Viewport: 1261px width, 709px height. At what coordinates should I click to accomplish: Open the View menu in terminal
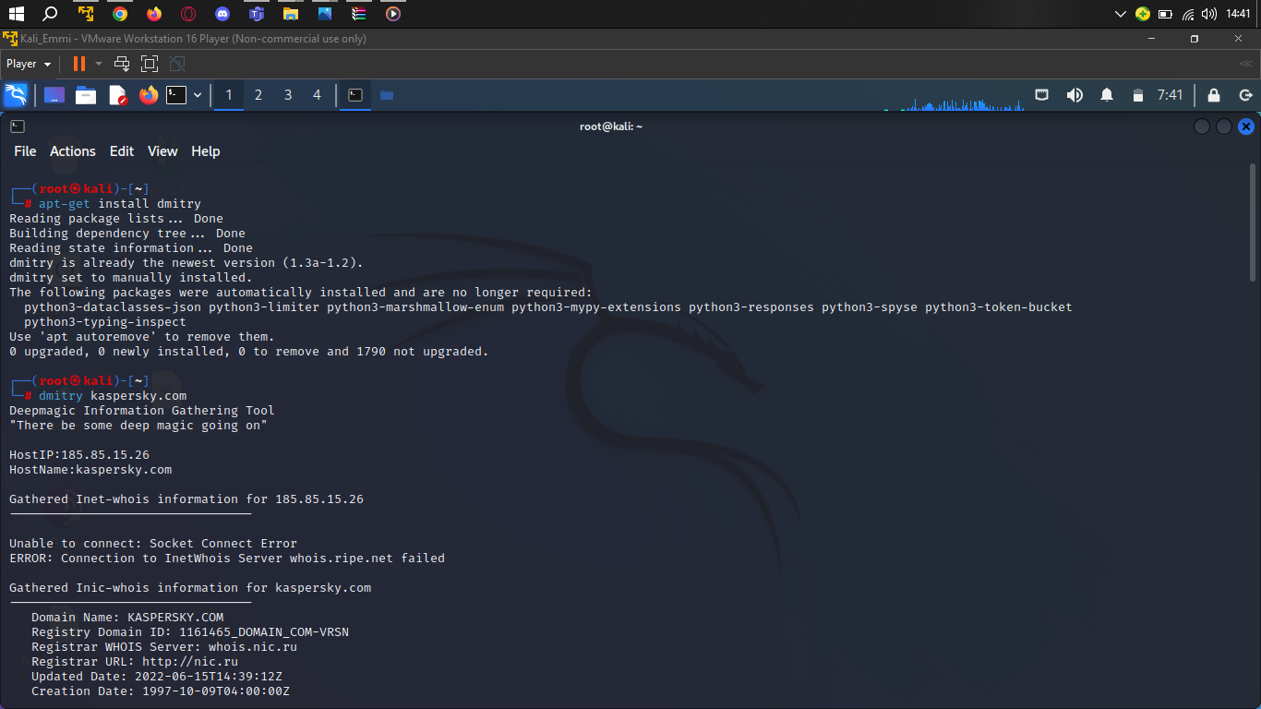[x=162, y=151]
